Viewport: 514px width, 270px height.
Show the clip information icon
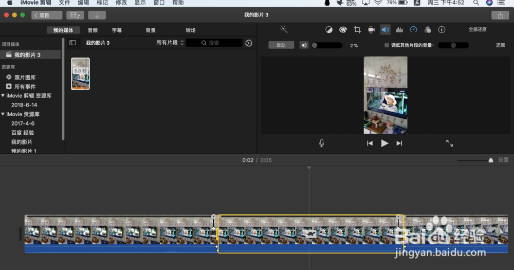442,30
